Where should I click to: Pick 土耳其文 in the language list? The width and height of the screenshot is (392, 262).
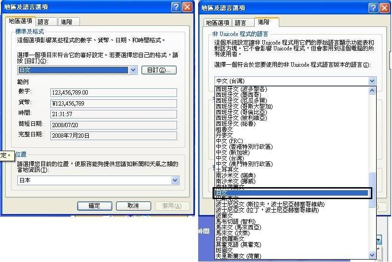click(227, 169)
